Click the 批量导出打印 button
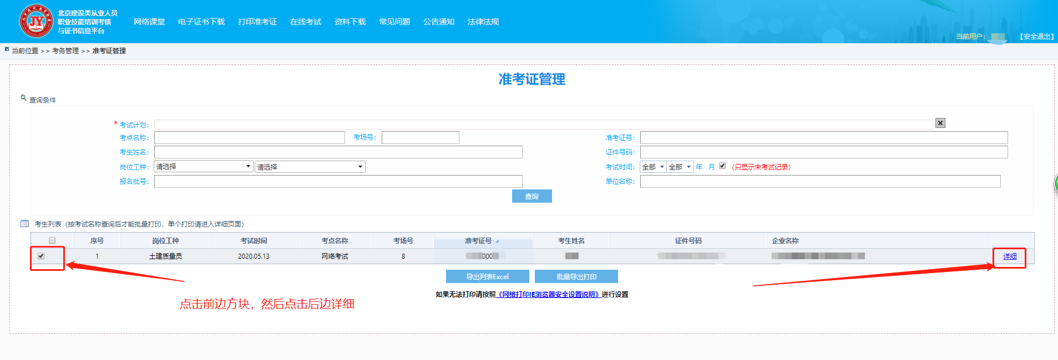The image size is (1058, 360). tap(576, 276)
